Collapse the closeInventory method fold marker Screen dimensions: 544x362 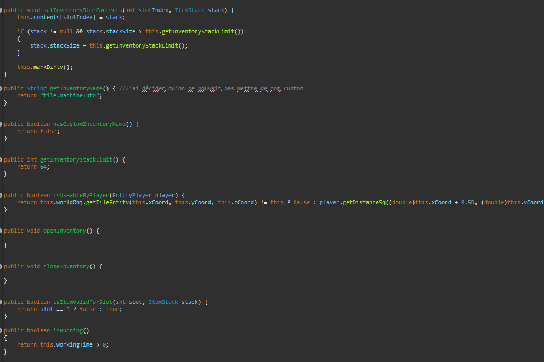click(1, 266)
